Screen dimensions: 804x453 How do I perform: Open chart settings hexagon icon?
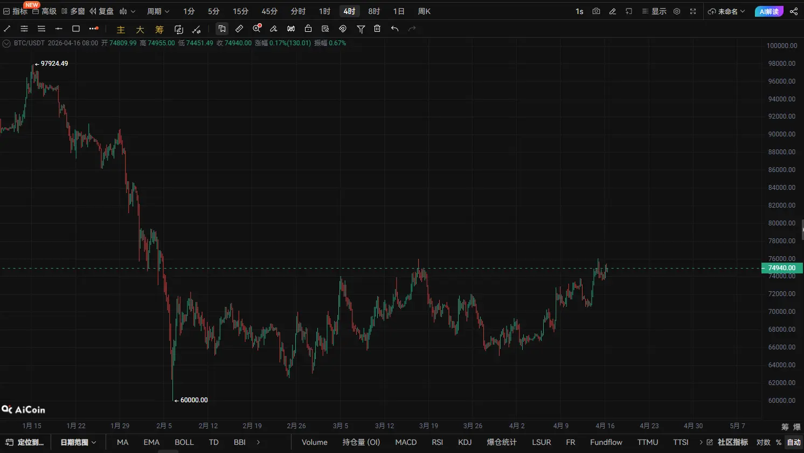pos(677,11)
